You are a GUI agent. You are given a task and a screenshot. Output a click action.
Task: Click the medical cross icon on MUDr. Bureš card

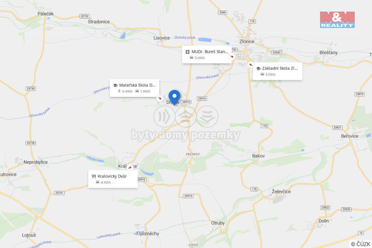pos(187,52)
